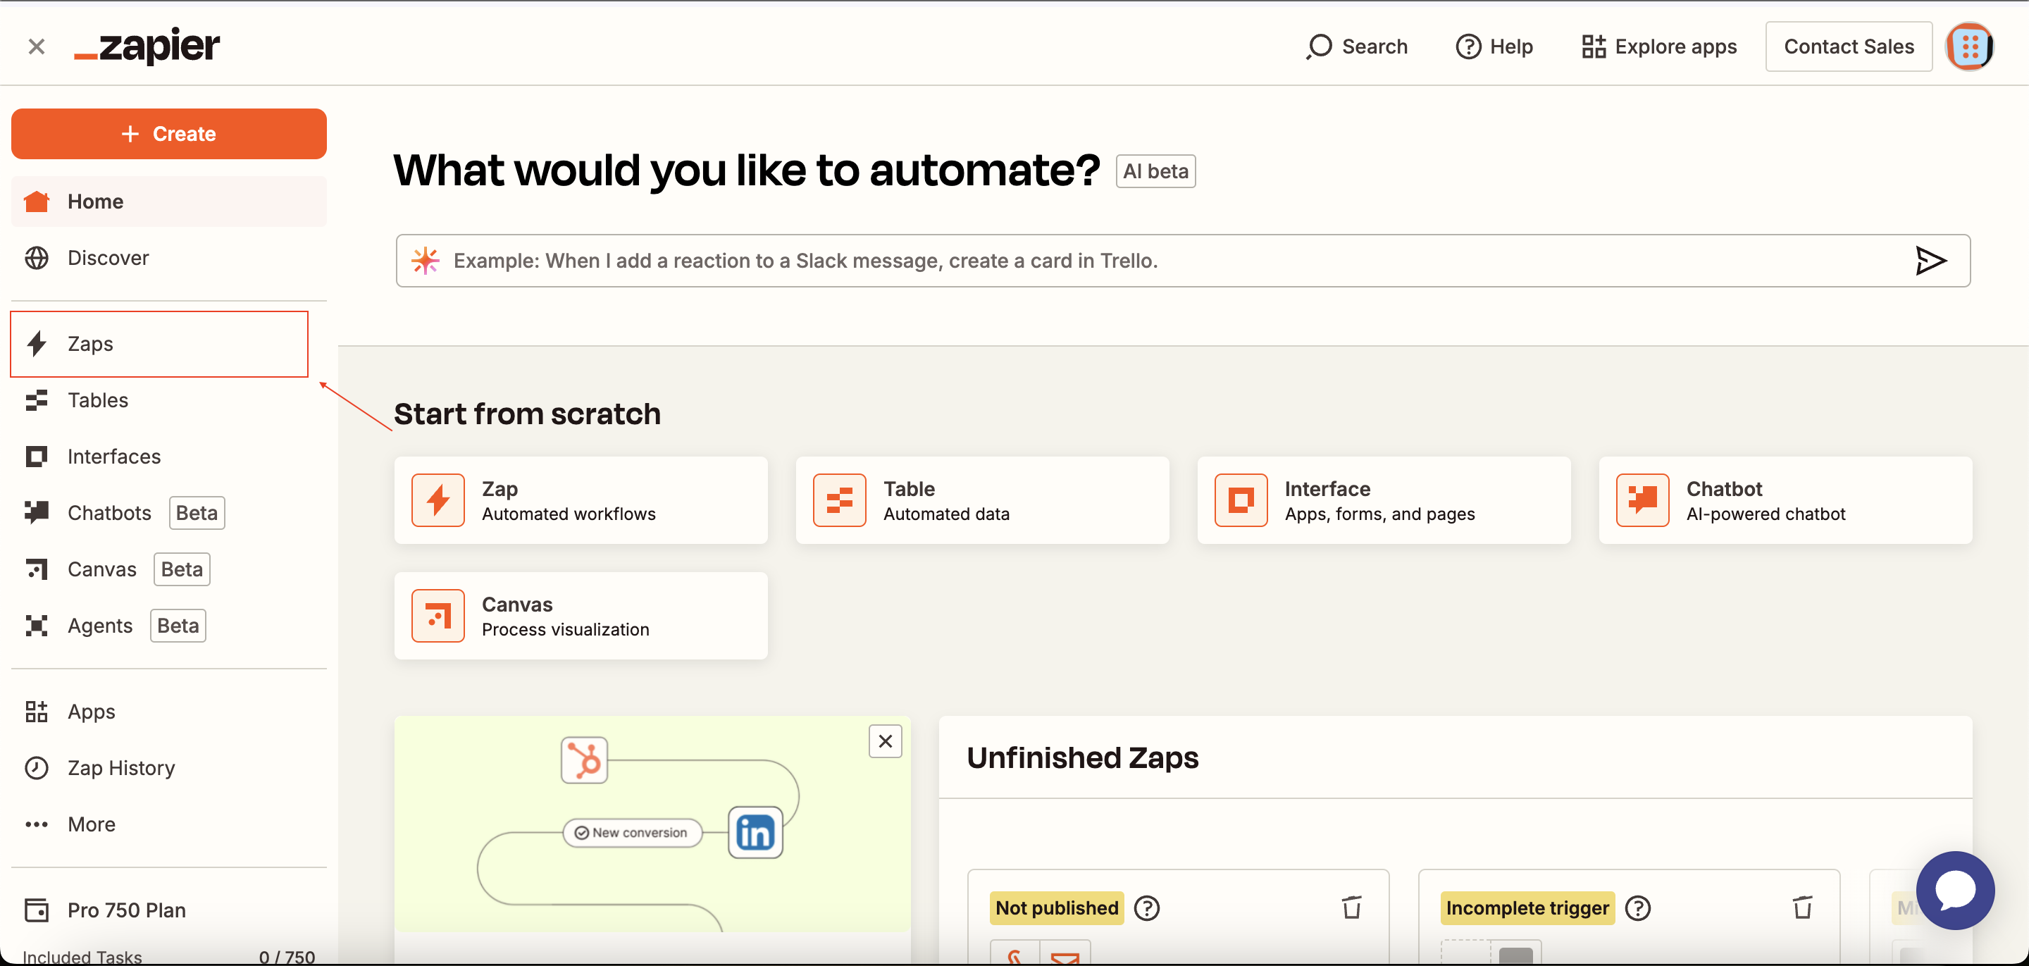
Task: Create a new Interface from scratch card
Action: (x=1384, y=500)
